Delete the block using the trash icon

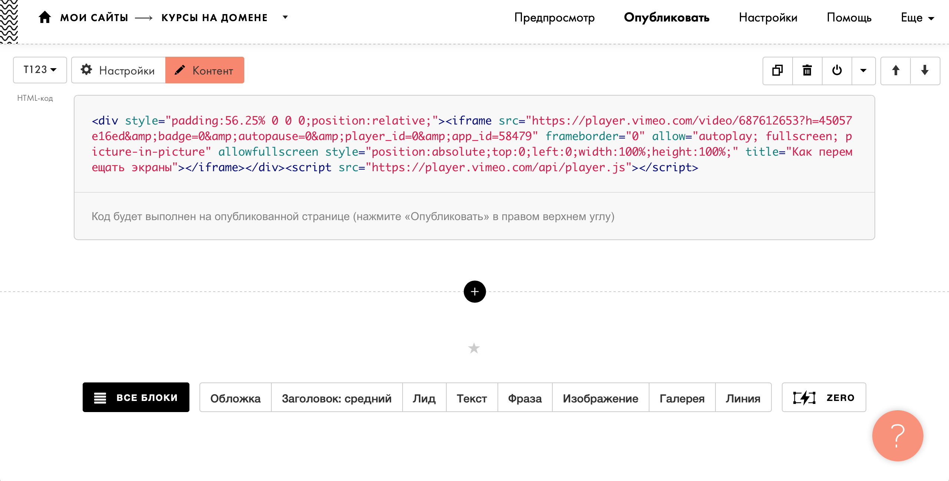[x=807, y=70]
